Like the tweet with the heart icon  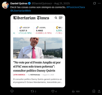pos(53,91)
